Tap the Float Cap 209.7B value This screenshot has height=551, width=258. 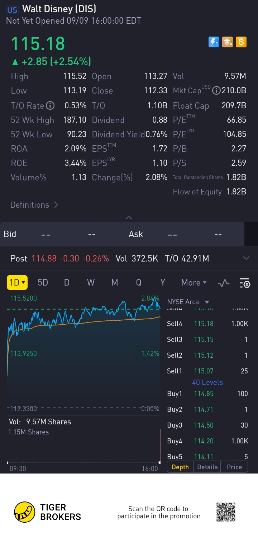[234, 105]
